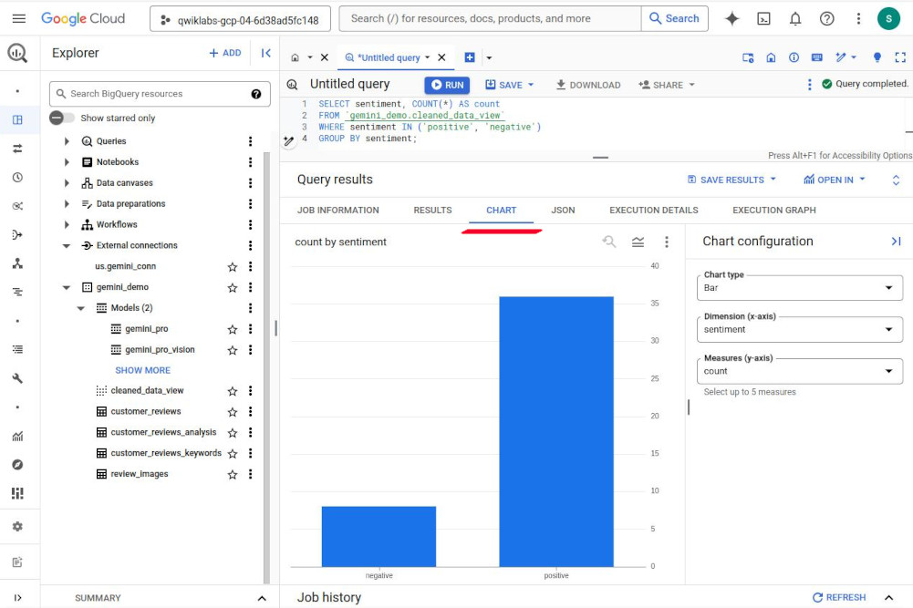
Task: Open the Dimension (x-axis) dropdown
Action: pyautogui.click(x=800, y=329)
